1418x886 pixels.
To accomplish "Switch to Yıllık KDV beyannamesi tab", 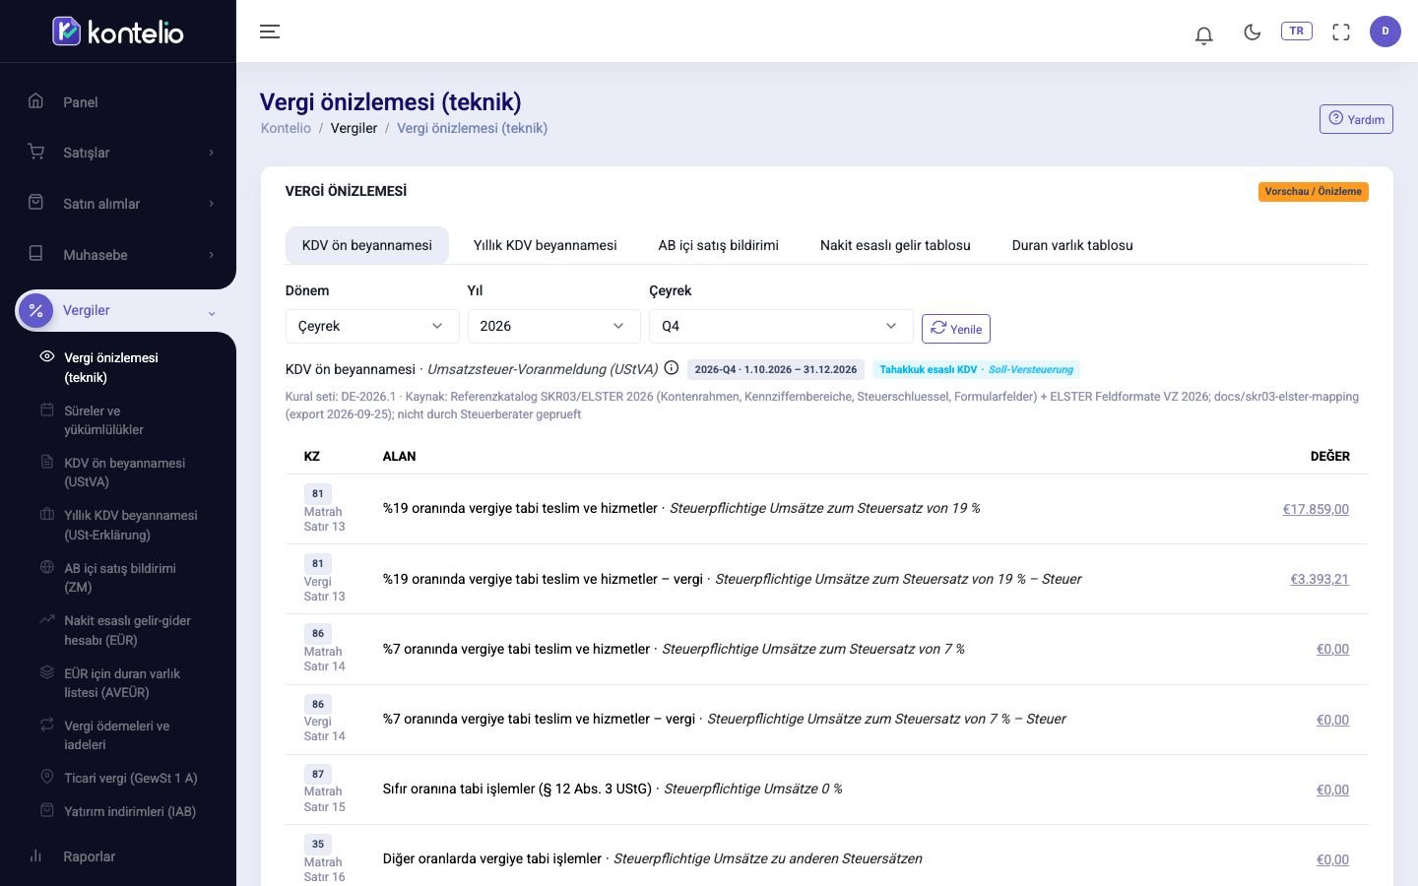I will tap(546, 245).
